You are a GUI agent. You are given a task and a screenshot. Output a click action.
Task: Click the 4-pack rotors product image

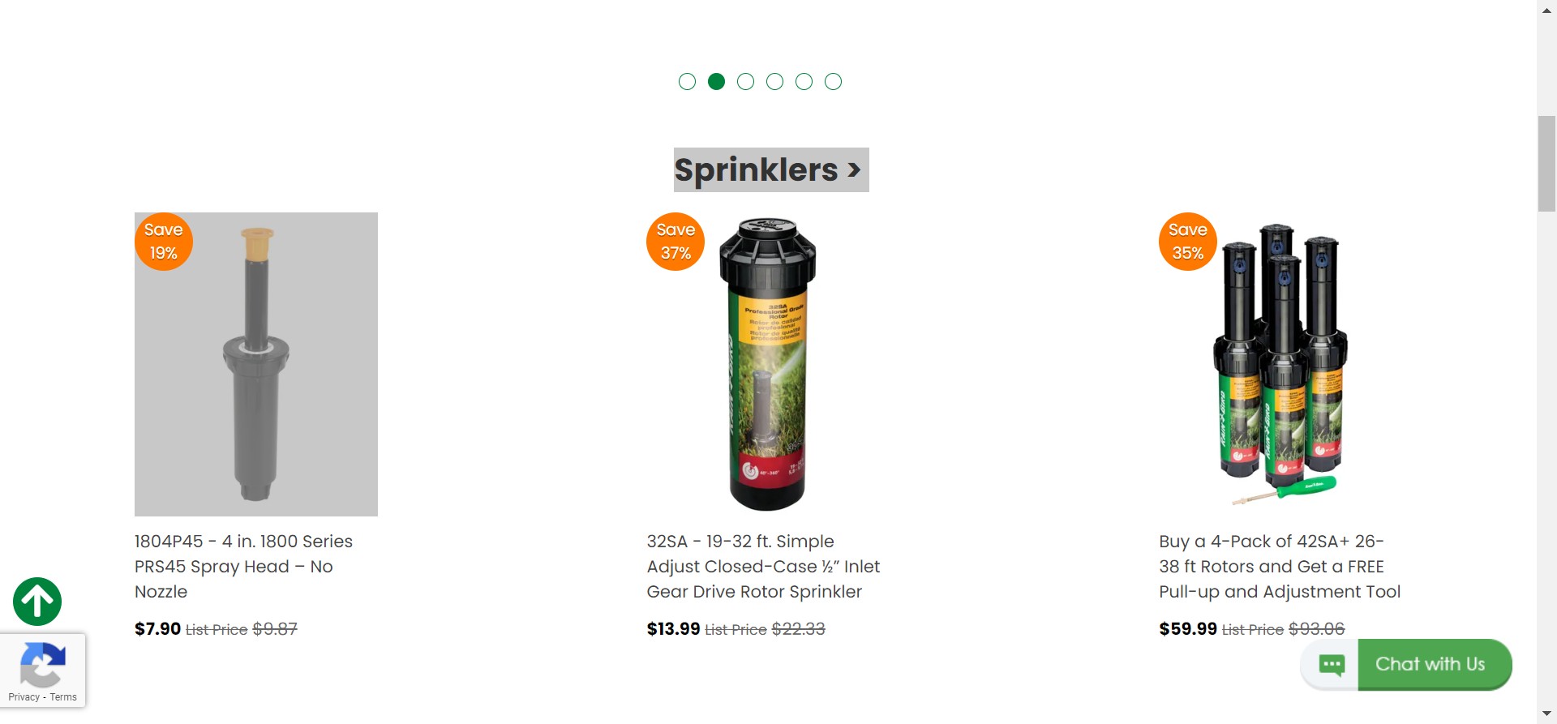pyautogui.click(x=1280, y=364)
